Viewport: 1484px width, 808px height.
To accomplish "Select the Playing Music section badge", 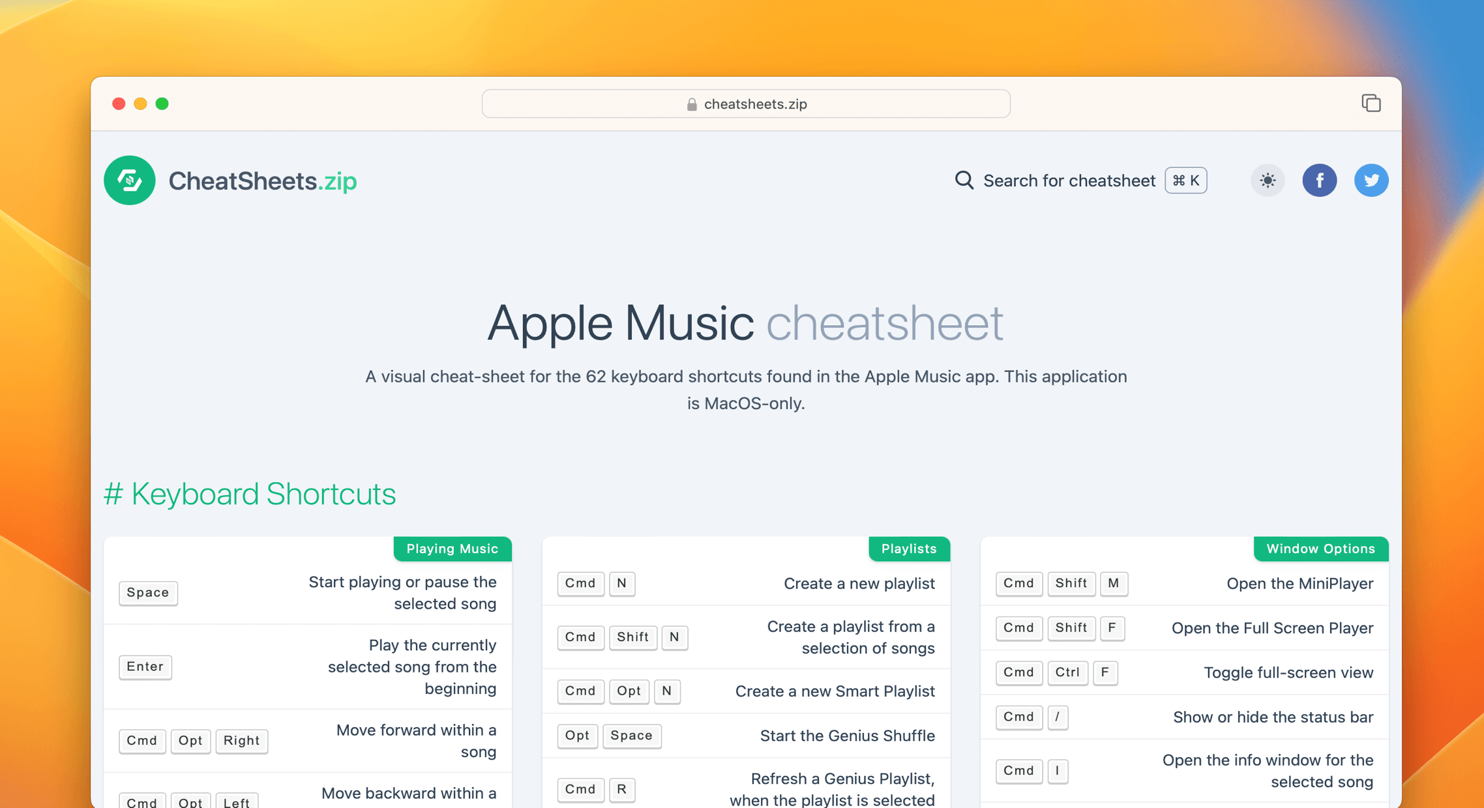I will (453, 549).
